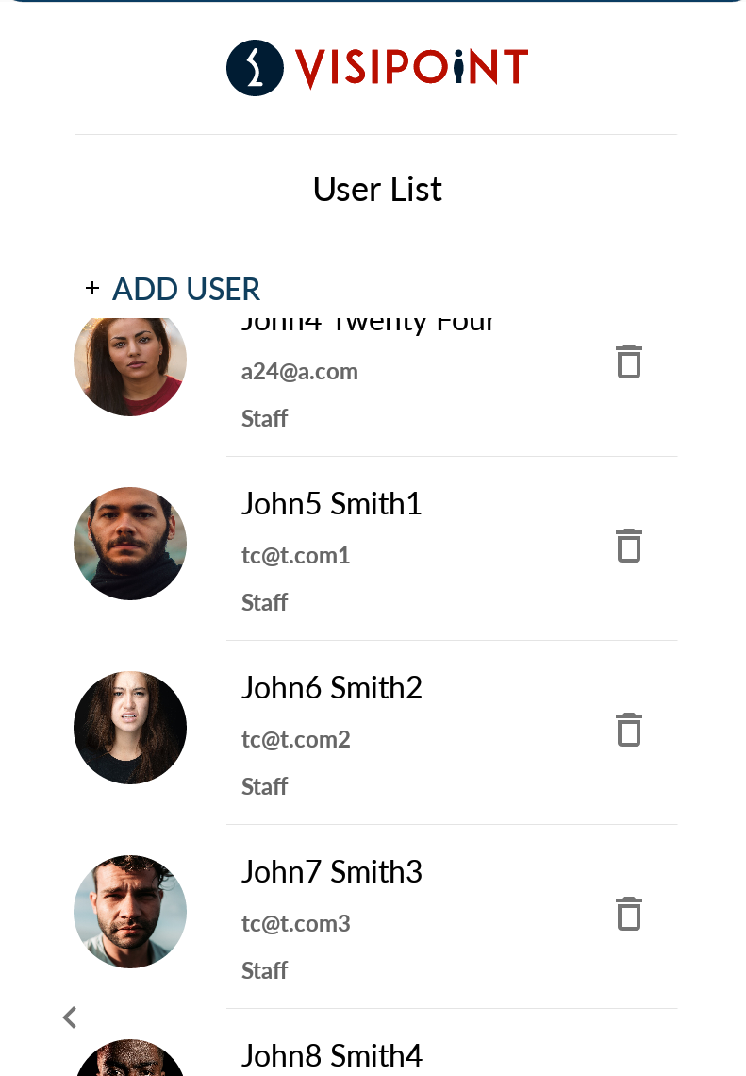Open John6 Smith2 profile photo
The image size is (746, 1076).
130,728
